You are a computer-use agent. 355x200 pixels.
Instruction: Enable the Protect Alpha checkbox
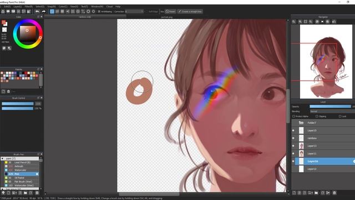click(294, 116)
